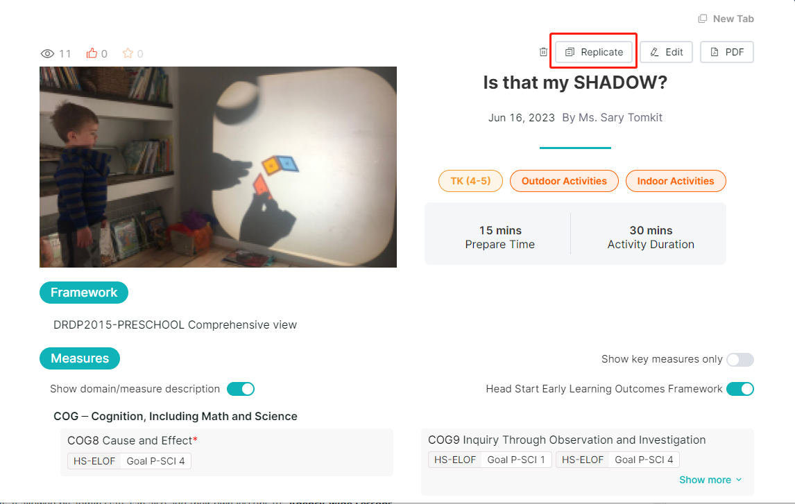795x504 pixels.
Task: Select the Outdoor Activities tag
Action: (564, 181)
